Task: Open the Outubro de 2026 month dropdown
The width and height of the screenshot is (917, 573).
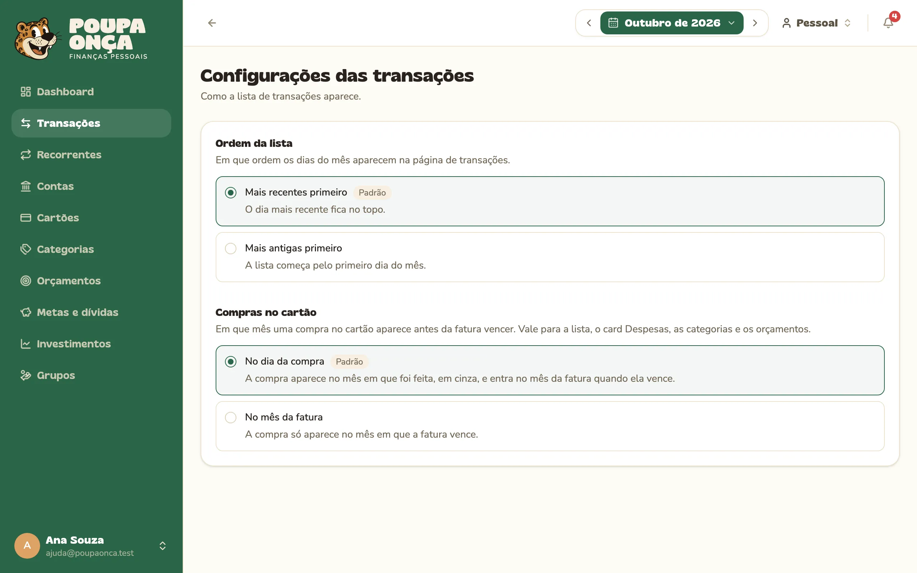Action: click(672, 23)
